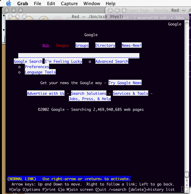Image resolution: width=191 pixels, height=194 pixels.
Task: Click the "H)elp" text in the Lynx command line
Action: click(x=15, y=190)
